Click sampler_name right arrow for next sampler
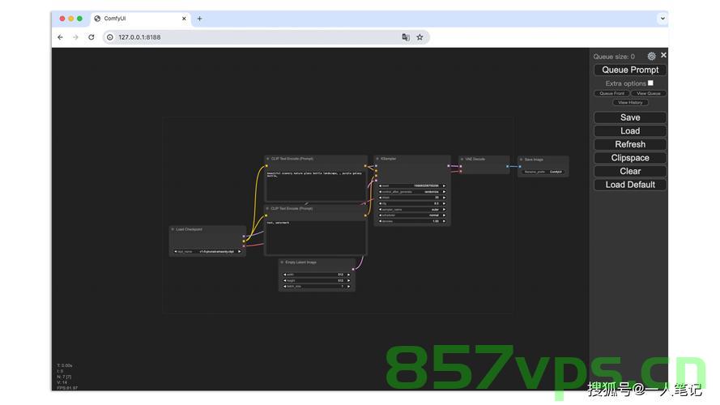The height and width of the screenshot is (405, 720). coord(444,210)
